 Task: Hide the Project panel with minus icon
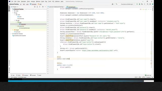coord(45,7)
